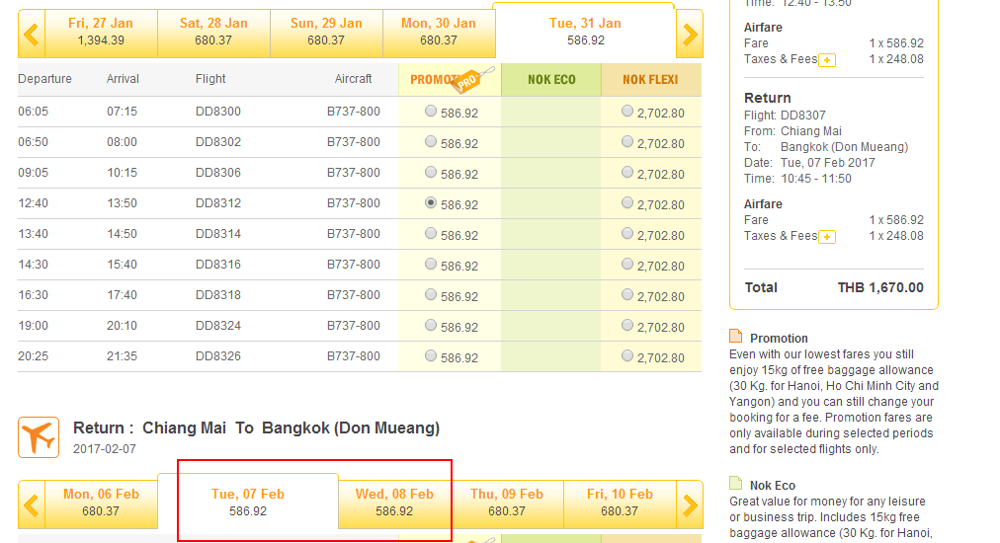The height and width of the screenshot is (543, 1000).
Task: Choose Promotion fare for flight DD8306
Action: (x=431, y=172)
